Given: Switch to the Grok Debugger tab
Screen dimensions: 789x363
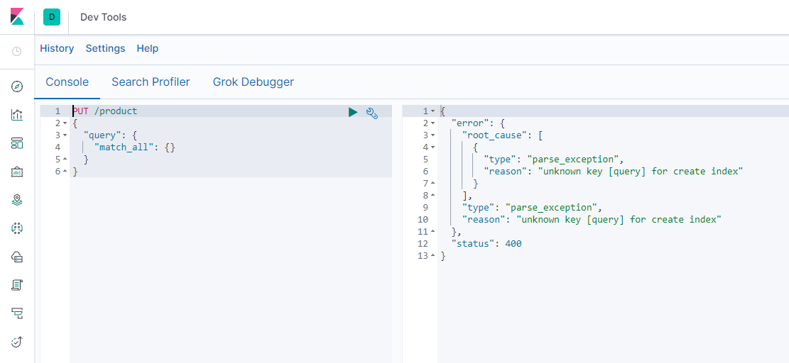Looking at the screenshot, I should [253, 82].
